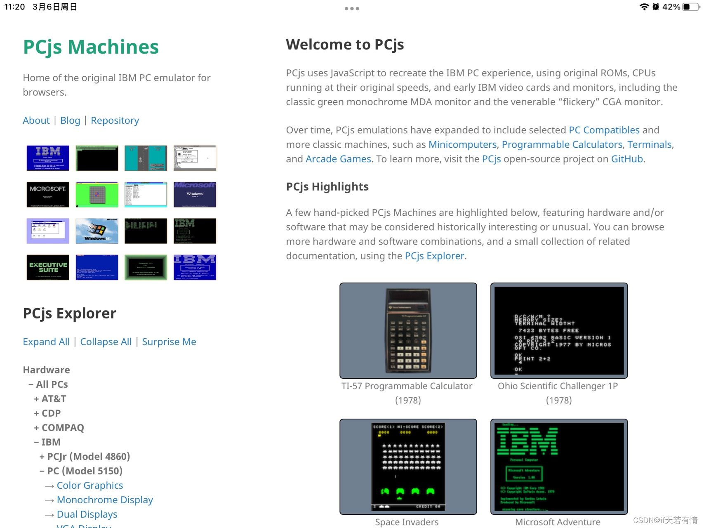The image size is (704, 528).
Task: Follow the Arcade Games link
Action: pos(338,158)
